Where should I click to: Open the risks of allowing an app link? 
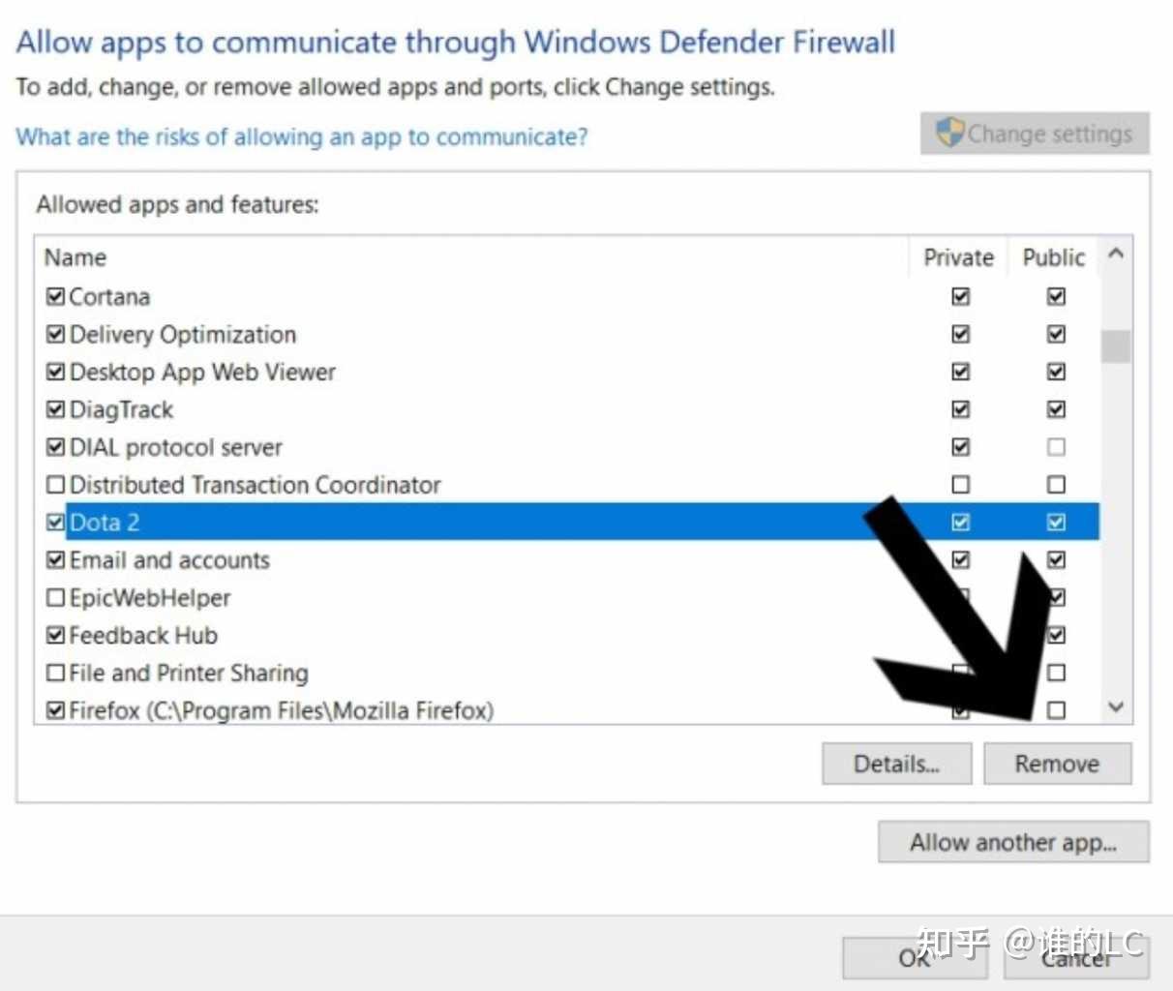pos(302,136)
